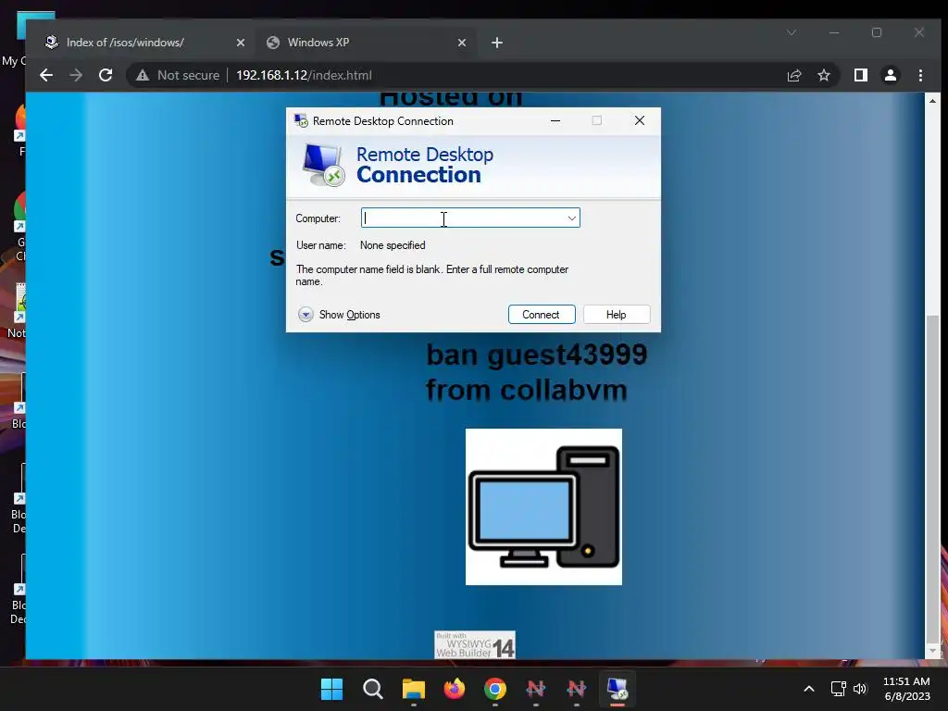The image size is (948, 711).
Task: Show hidden system tray icons
Action: (x=808, y=689)
